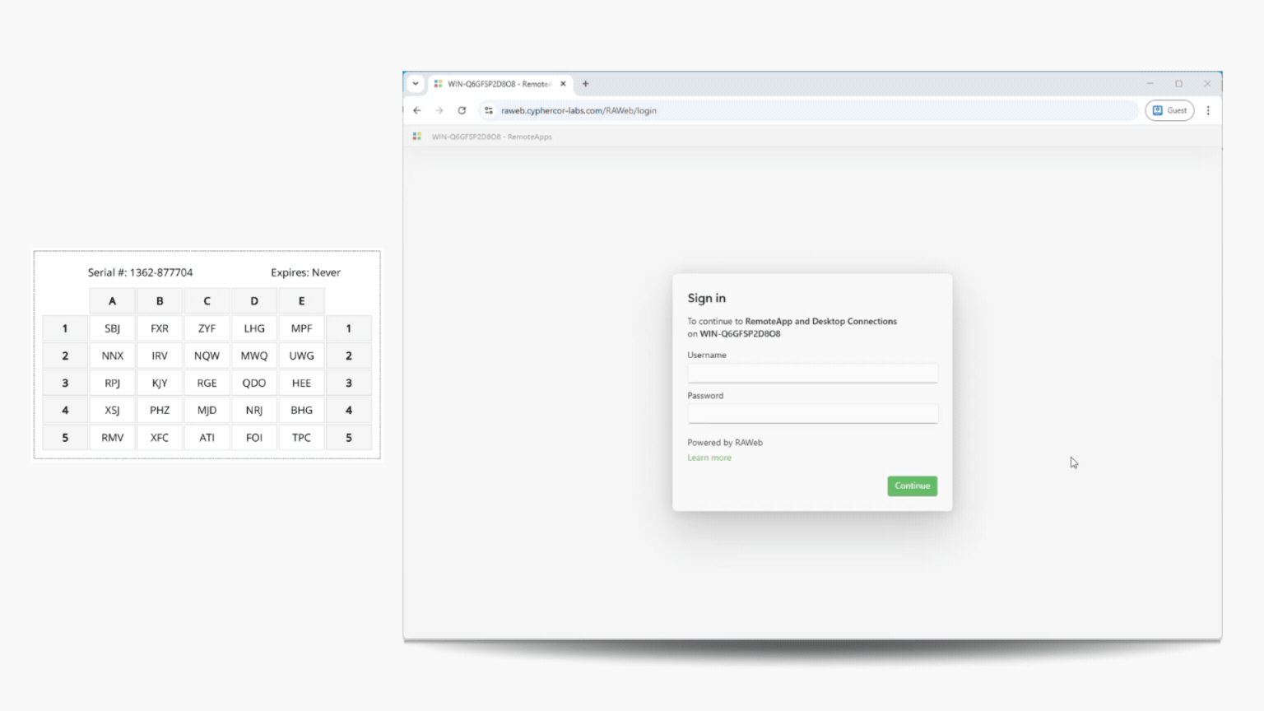Focus the Username input field
The height and width of the screenshot is (711, 1264).
[812, 374]
